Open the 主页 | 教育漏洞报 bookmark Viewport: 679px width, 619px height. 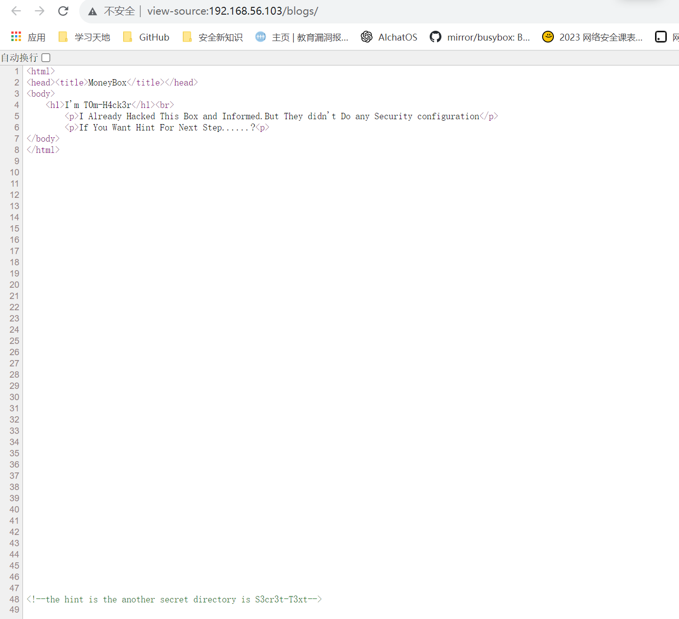302,37
